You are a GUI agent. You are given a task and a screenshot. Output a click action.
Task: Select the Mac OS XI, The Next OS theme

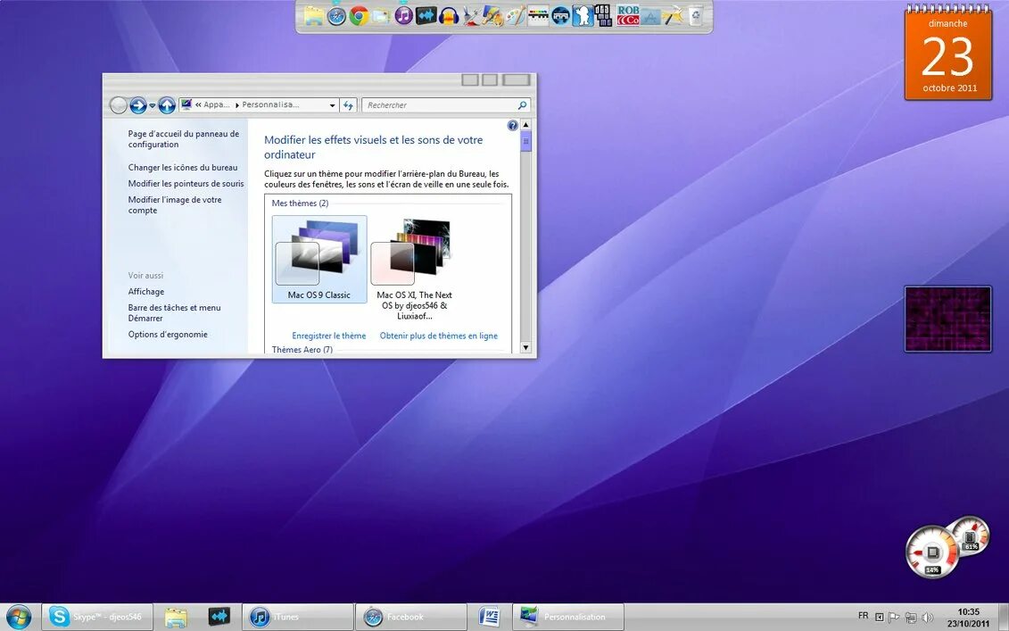(415, 269)
